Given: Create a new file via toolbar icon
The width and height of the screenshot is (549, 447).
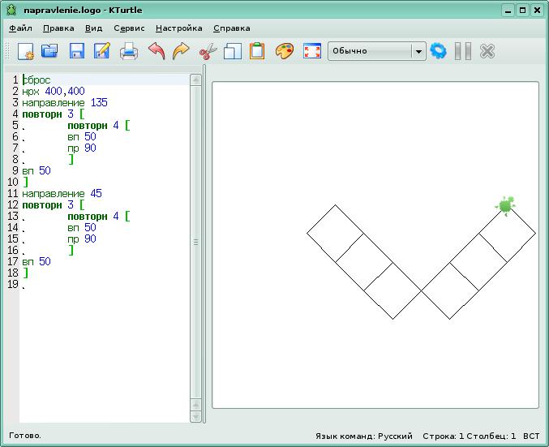Looking at the screenshot, I should pyautogui.click(x=25, y=51).
